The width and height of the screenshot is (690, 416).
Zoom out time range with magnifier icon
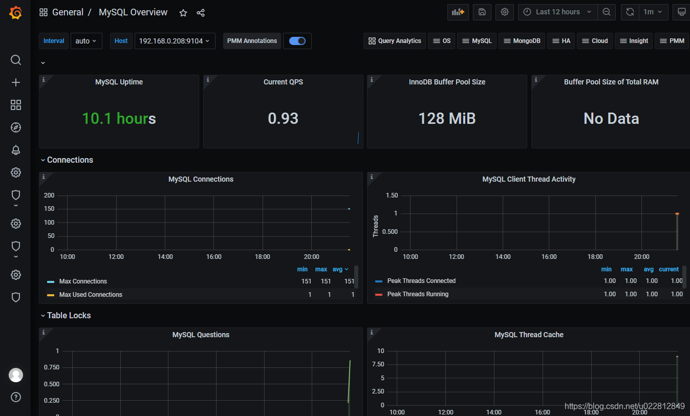[x=607, y=12]
